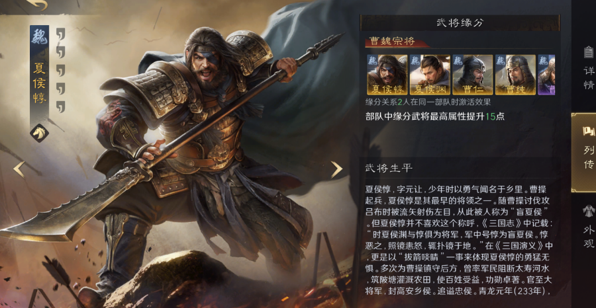Select the 曹纯 portrait
Image resolution: width=596 pixels, height=308 pixels.
515,75
